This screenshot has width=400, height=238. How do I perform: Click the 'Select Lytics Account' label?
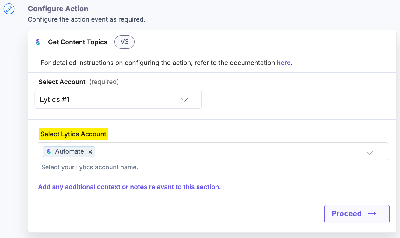[x=73, y=134]
